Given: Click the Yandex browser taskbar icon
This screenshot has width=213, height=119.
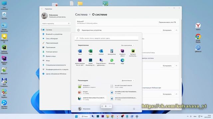Looking at the screenshot, I should pos(117,116).
